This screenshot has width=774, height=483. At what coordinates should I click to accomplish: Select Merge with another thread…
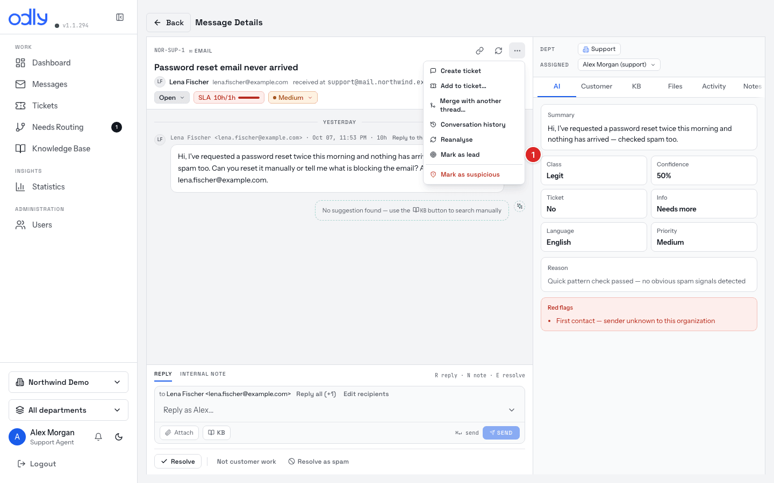point(474,105)
